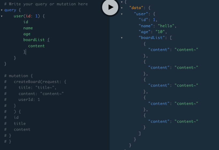The height and width of the screenshot is (150, 219).
Task: Click the closing bracket "]" of boardList array
Action: pyautogui.click(x=140, y=133)
